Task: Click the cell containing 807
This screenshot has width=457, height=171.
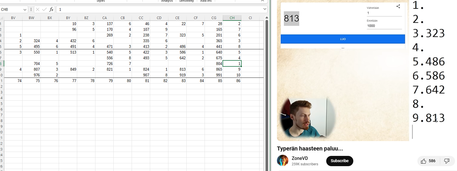Action: coord(31,69)
